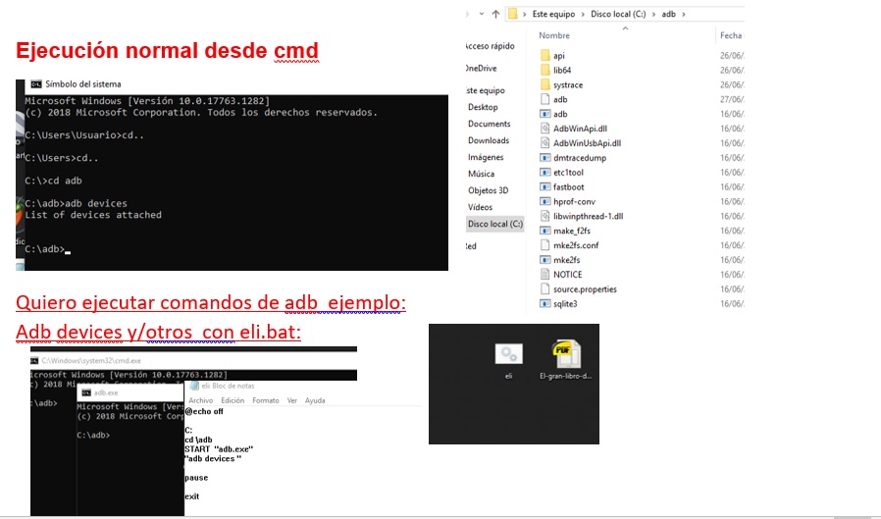This screenshot has height=519, width=881.
Task: Select Vídeos in navigation pane
Action: click(480, 207)
